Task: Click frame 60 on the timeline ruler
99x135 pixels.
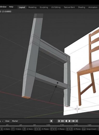Action: pyautogui.click(x=21, y=125)
